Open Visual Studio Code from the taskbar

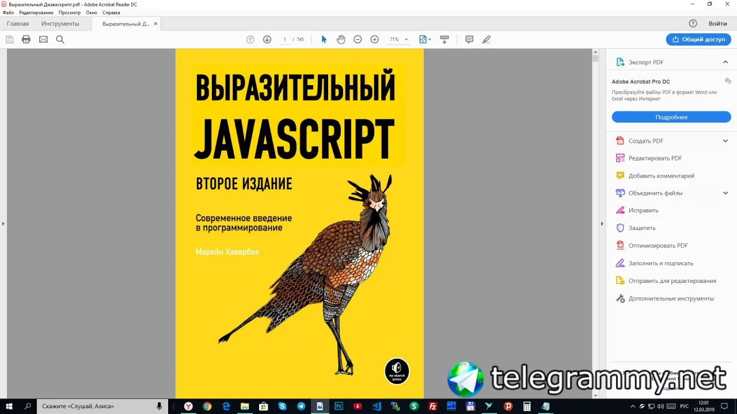(376, 406)
